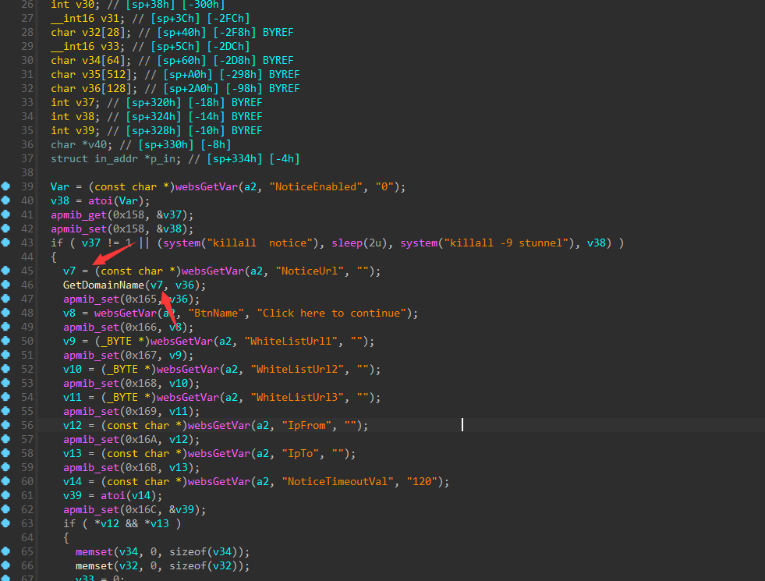The width and height of the screenshot is (765, 581).
Task: Click the blue dot beside line 62
Action: pyautogui.click(x=5, y=509)
